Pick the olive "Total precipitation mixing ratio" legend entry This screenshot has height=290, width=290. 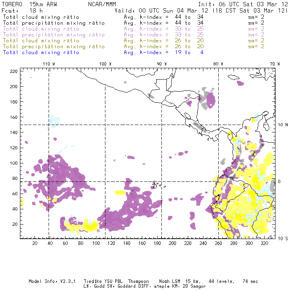click(54, 47)
